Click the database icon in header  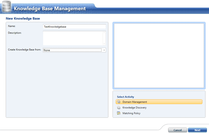pyautogui.click(x=6, y=6)
